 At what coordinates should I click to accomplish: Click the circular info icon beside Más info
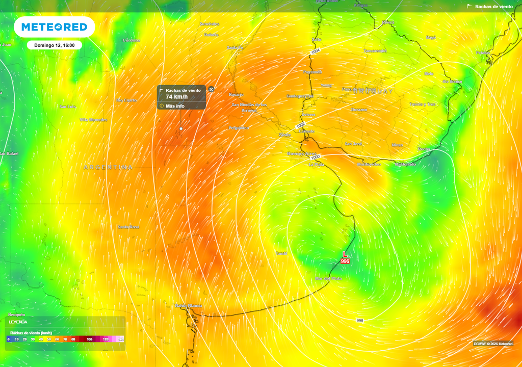[162, 106]
